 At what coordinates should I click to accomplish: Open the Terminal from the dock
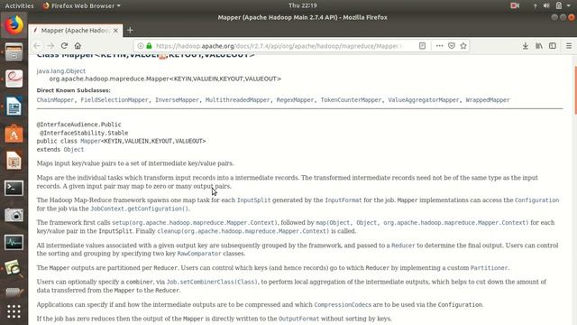[14, 188]
